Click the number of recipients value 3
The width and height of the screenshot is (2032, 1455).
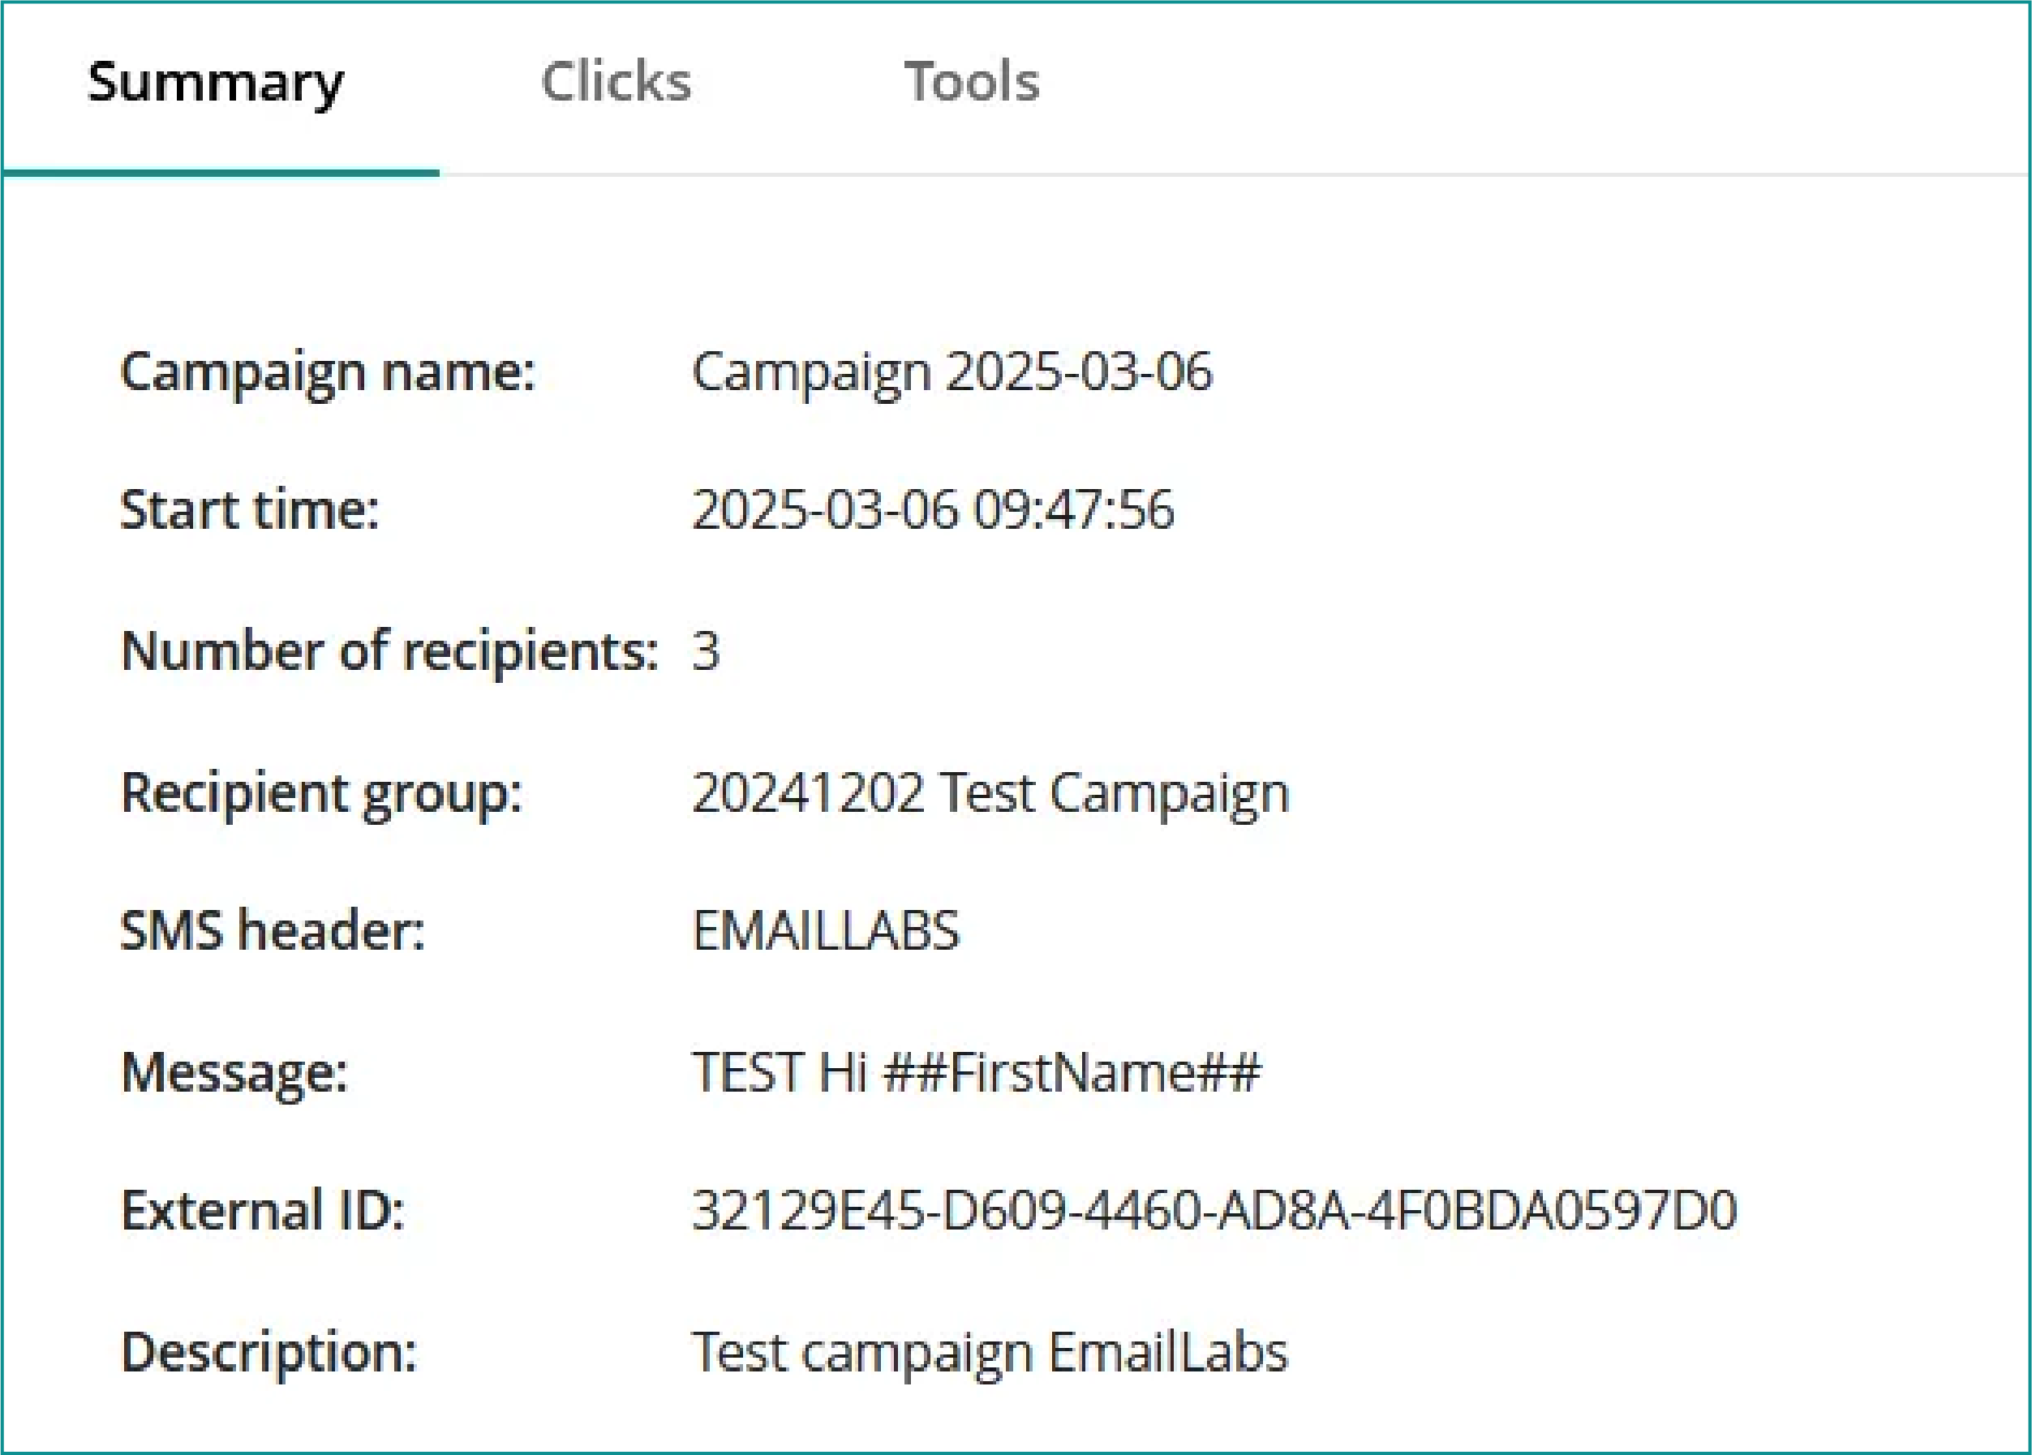(x=706, y=650)
